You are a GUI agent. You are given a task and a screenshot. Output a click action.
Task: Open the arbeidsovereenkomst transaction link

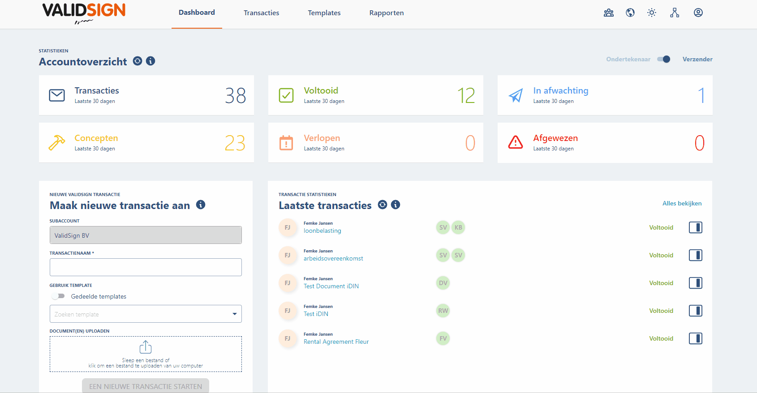click(333, 259)
